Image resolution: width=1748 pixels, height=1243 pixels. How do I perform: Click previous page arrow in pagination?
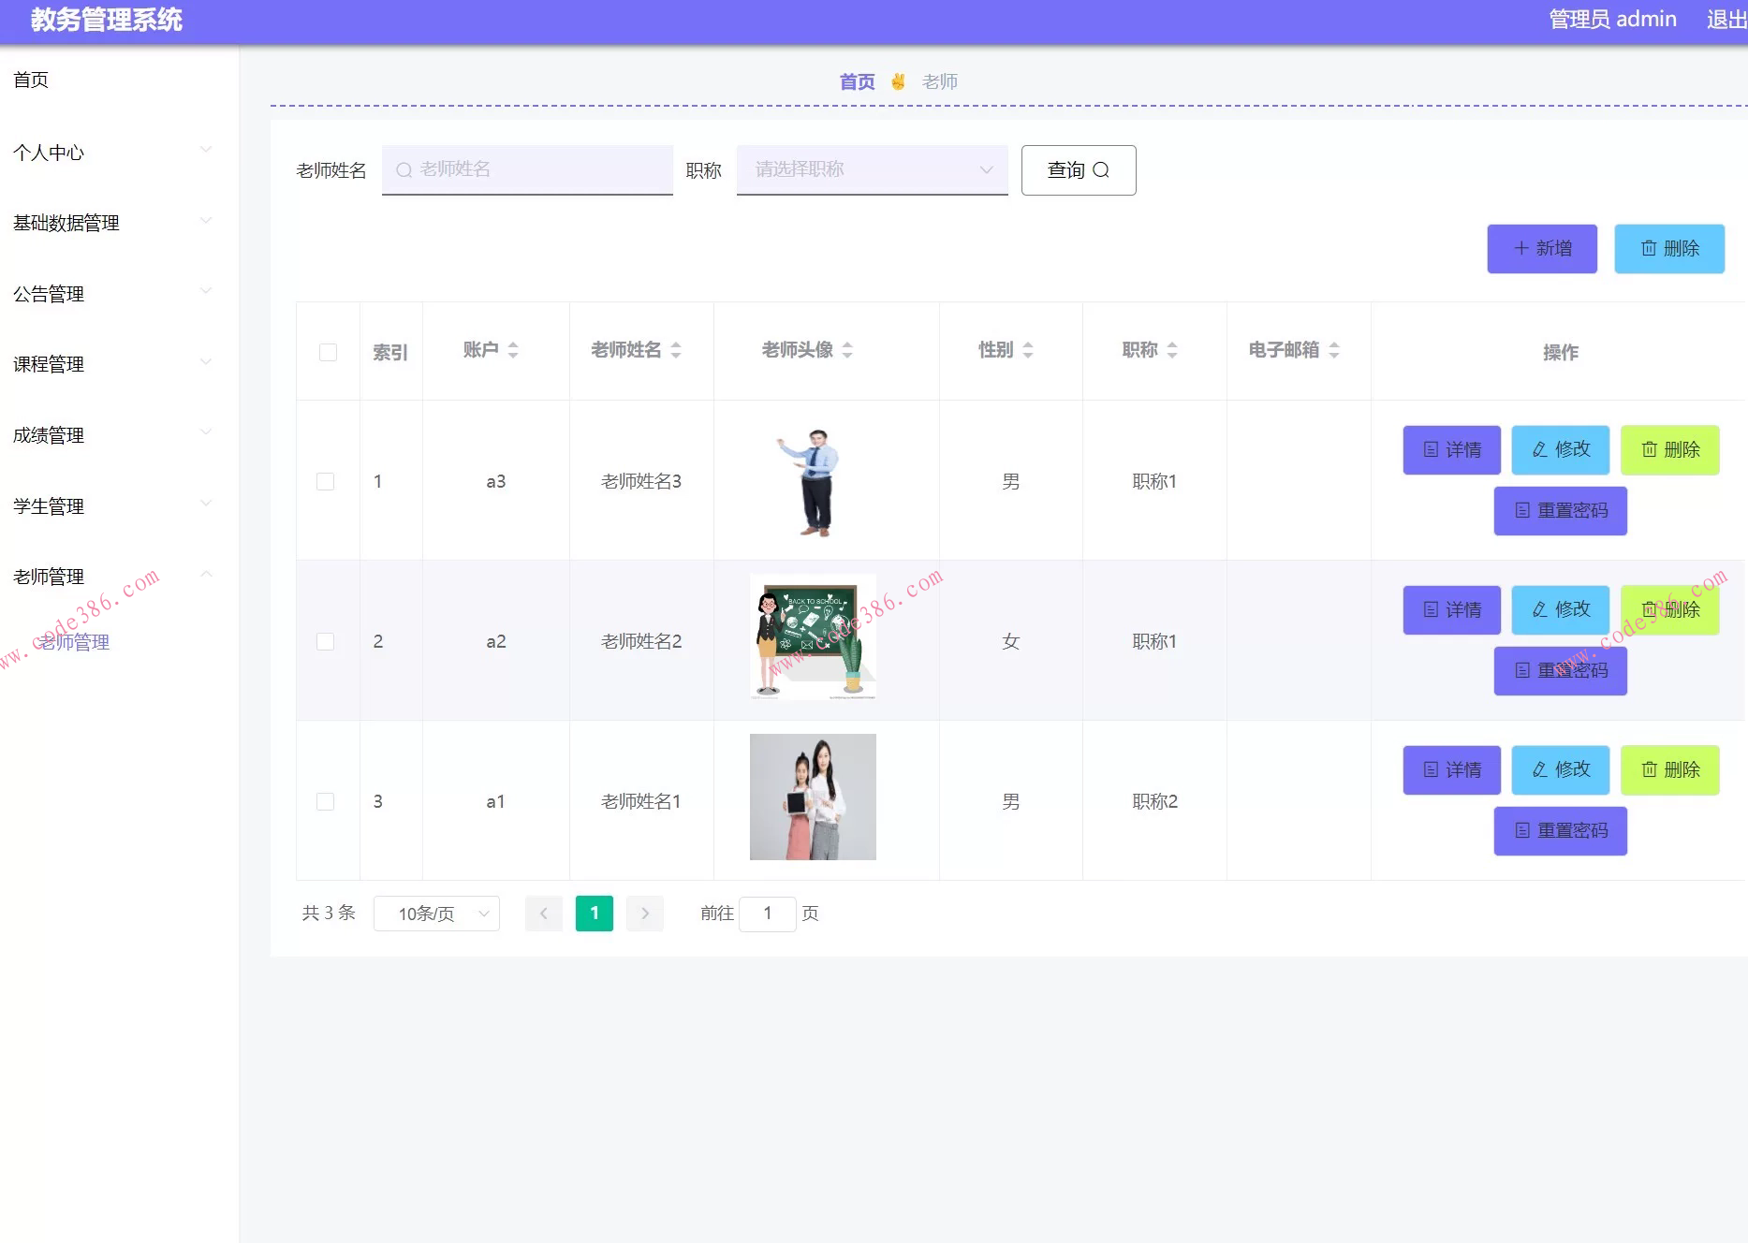point(544,914)
